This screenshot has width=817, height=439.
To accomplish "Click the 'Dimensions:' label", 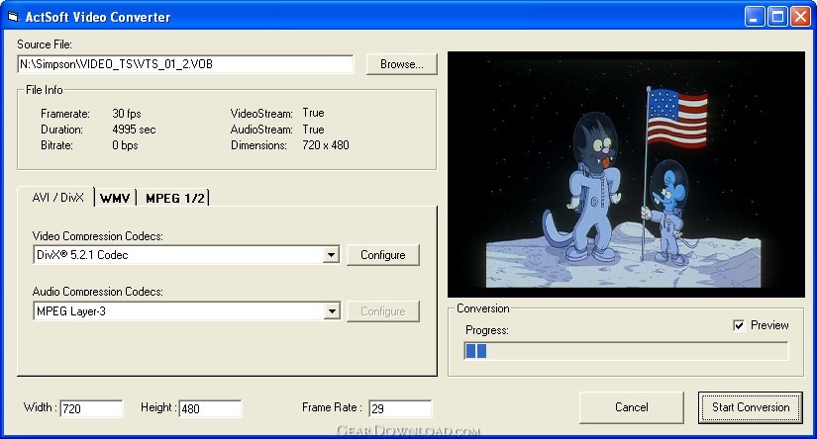I will click(258, 145).
